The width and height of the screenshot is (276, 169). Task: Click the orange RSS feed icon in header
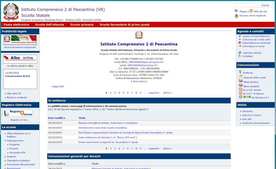[251, 11]
